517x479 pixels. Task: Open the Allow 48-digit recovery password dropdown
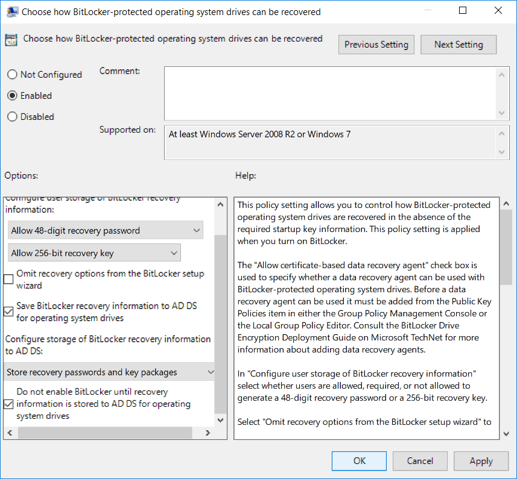click(x=106, y=230)
